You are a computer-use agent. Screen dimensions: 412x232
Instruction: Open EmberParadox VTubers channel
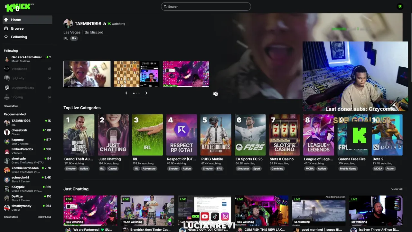[x=27, y=151]
